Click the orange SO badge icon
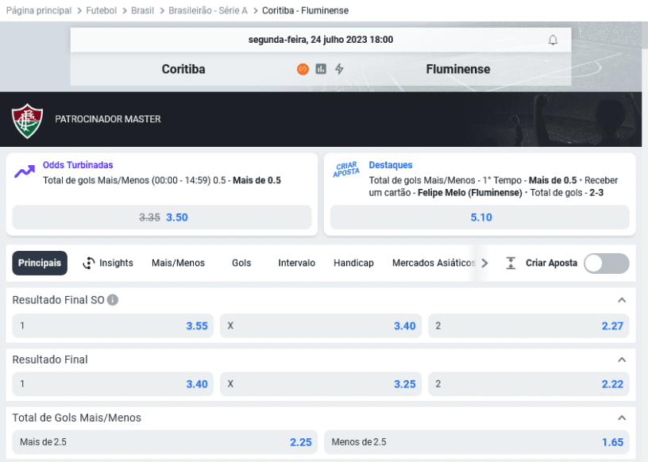This screenshot has width=648, height=462. coord(303,69)
